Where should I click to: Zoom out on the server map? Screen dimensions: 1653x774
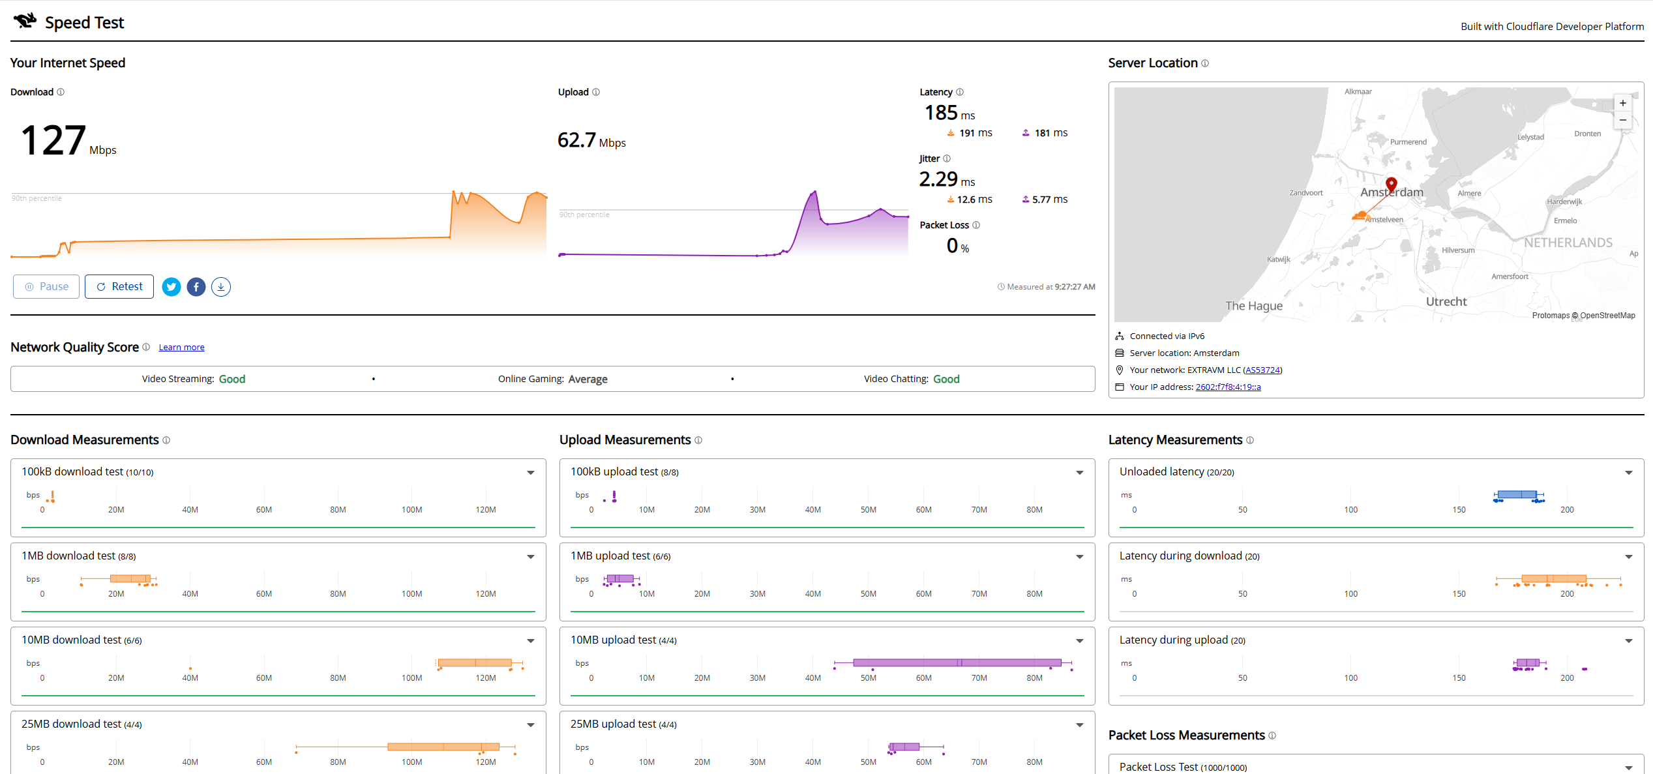click(1622, 120)
